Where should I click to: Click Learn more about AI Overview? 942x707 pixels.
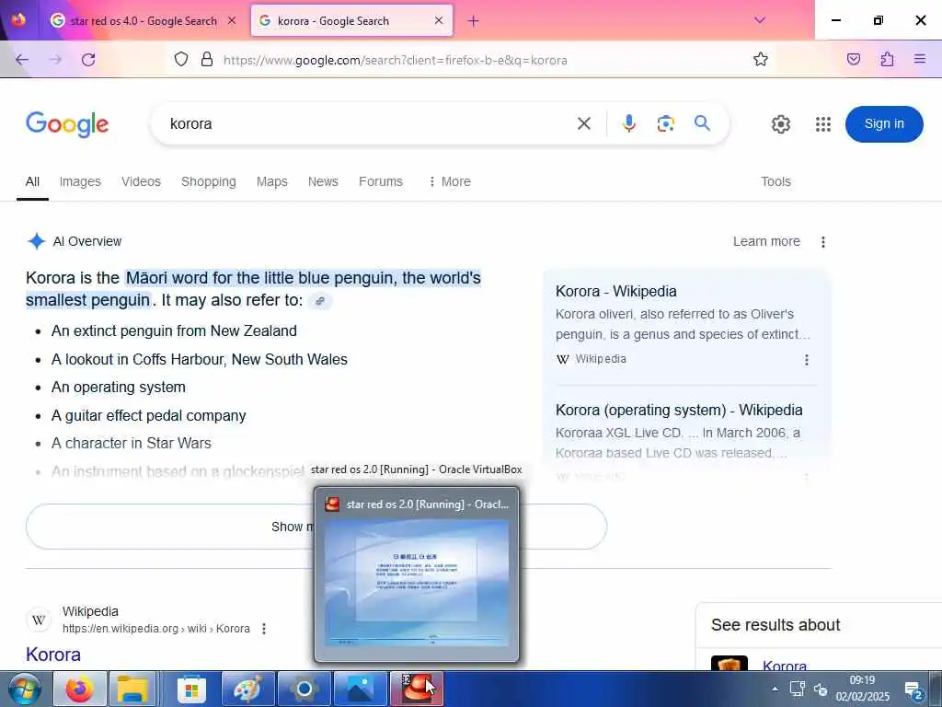point(766,242)
